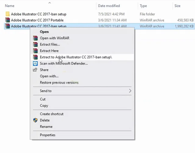This screenshot has width=195, height=153.
Task: Open the Send to menu entry
Action: (82, 91)
